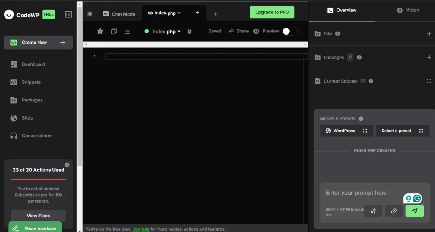Click the Share link in toolbar
The height and width of the screenshot is (232, 435).
click(239, 31)
